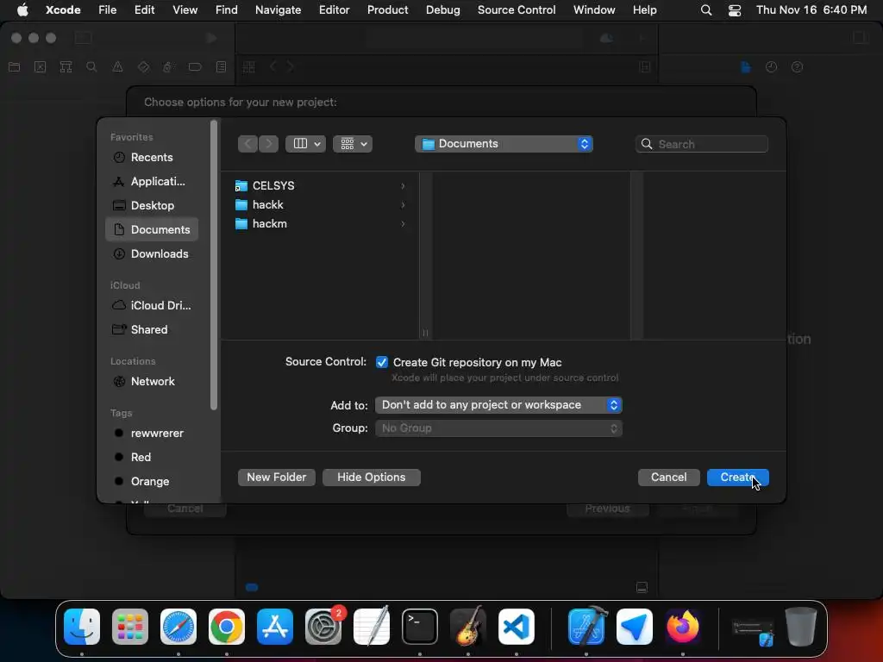Select the Red tag
Image resolution: width=883 pixels, height=662 pixels.
pyautogui.click(x=152, y=457)
